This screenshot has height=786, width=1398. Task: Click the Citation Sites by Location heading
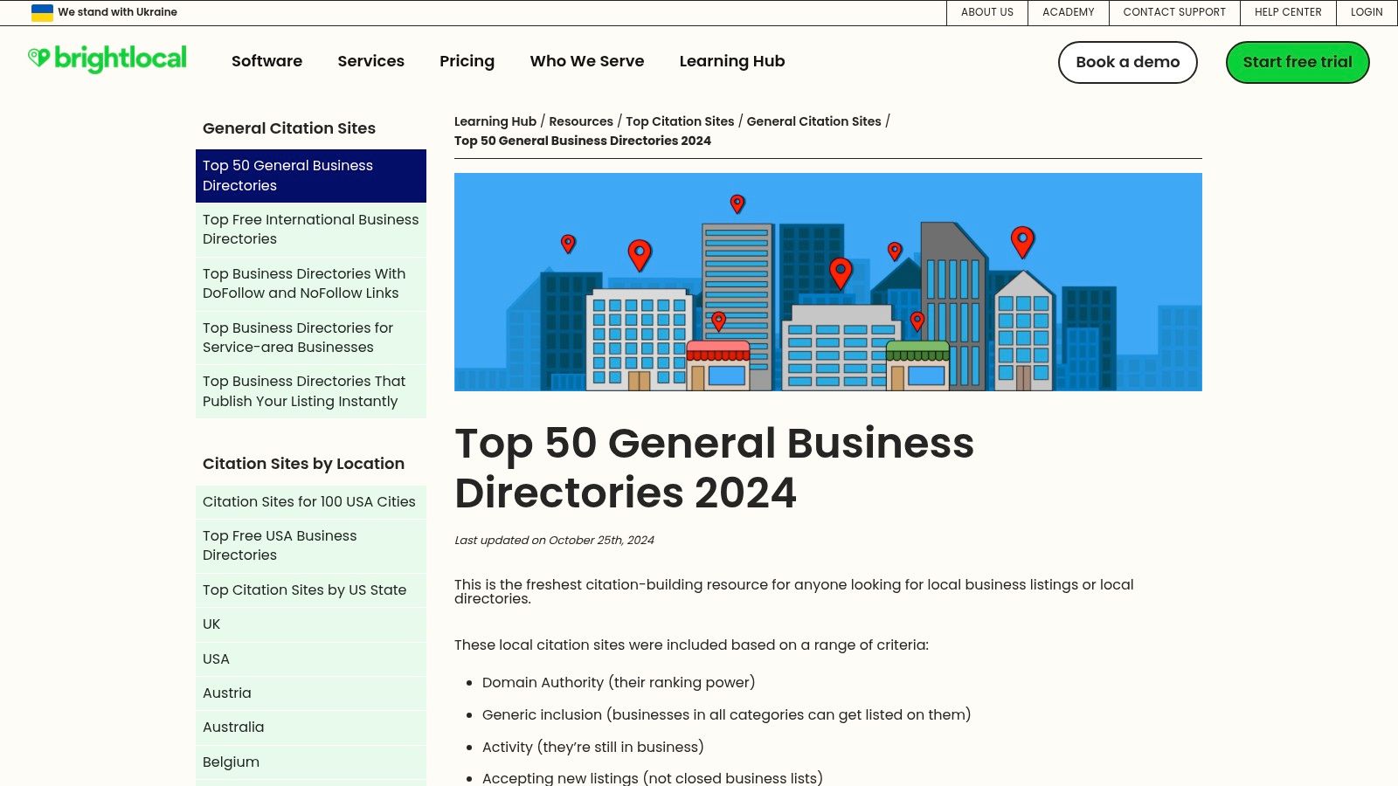pyautogui.click(x=303, y=464)
